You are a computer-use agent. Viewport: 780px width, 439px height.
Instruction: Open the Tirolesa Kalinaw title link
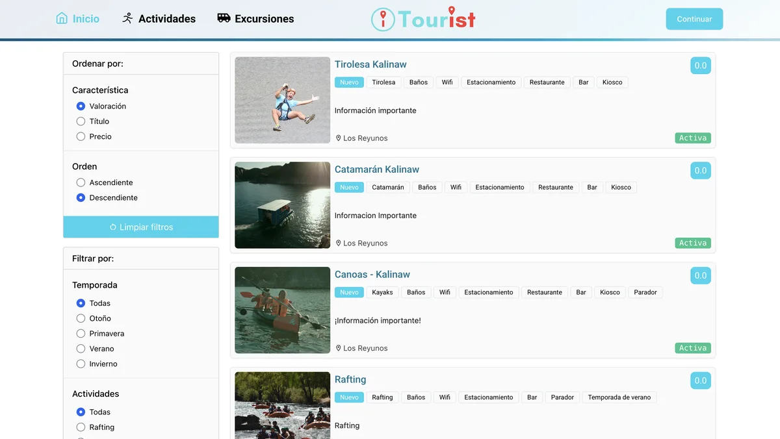pos(370,64)
